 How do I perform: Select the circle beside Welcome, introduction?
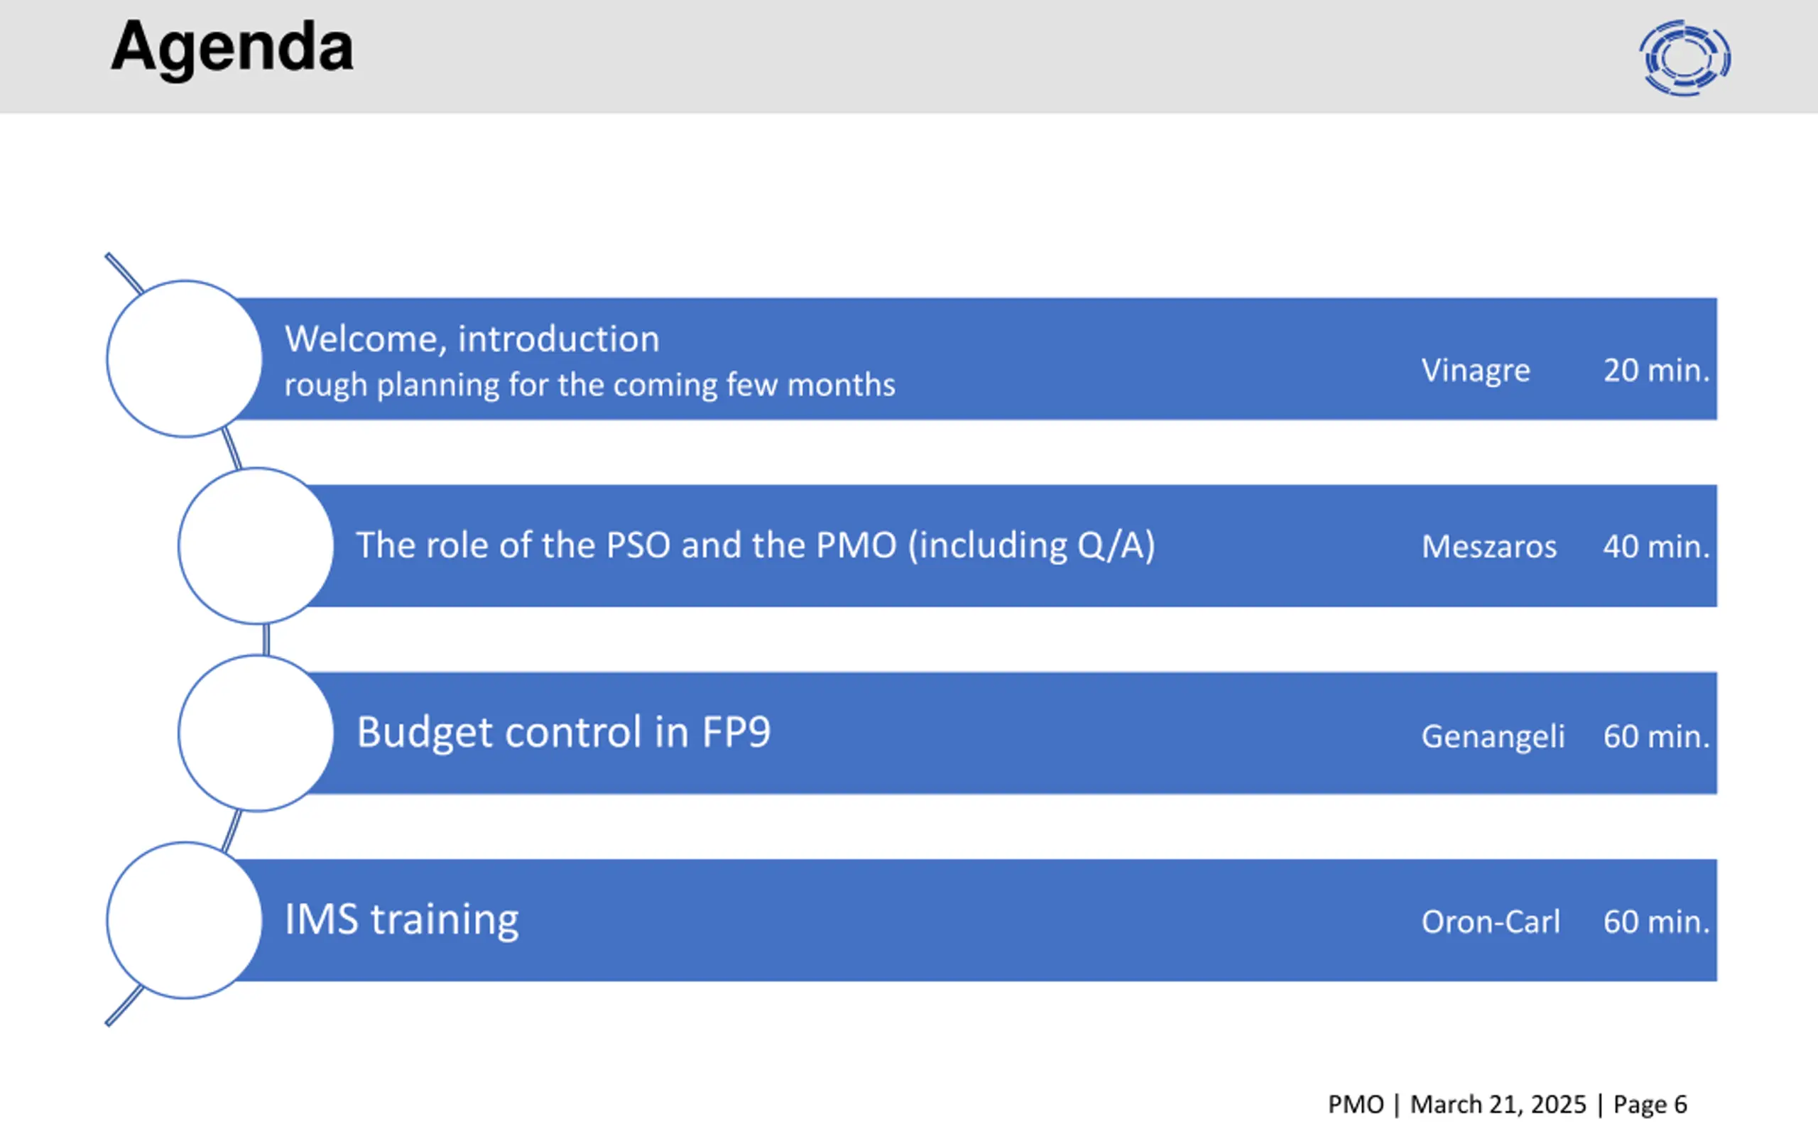click(x=184, y=359)
